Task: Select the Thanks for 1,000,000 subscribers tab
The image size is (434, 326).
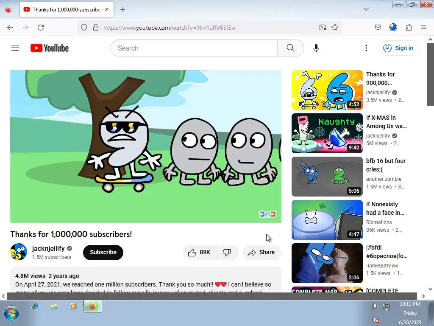Action: coord(67,9)
